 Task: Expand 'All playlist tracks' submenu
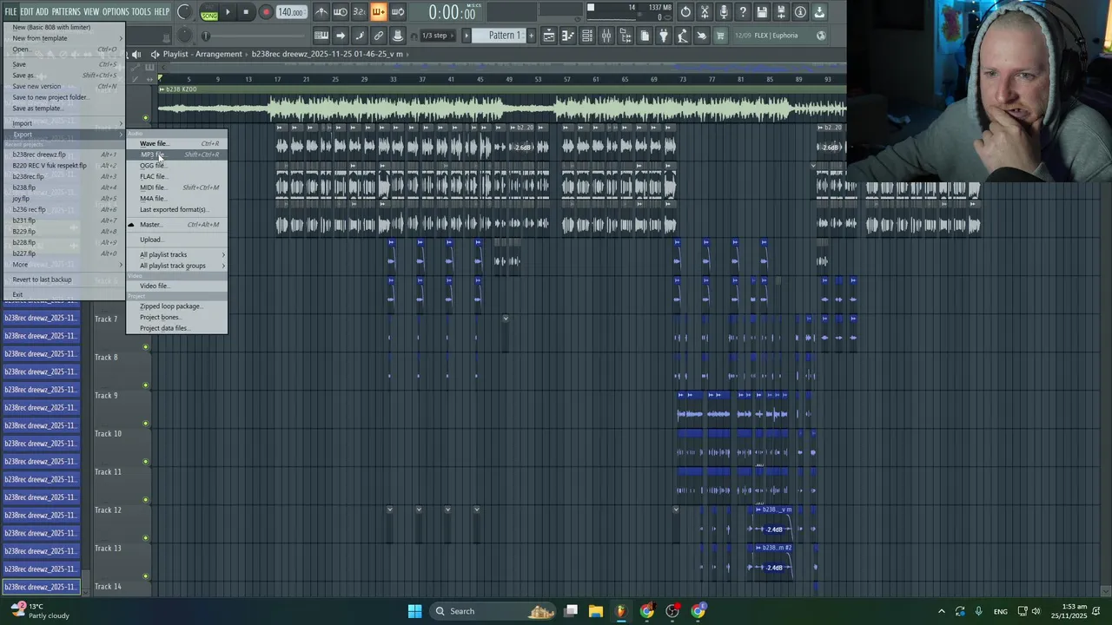pyautogui.click(x=177, y=254)
